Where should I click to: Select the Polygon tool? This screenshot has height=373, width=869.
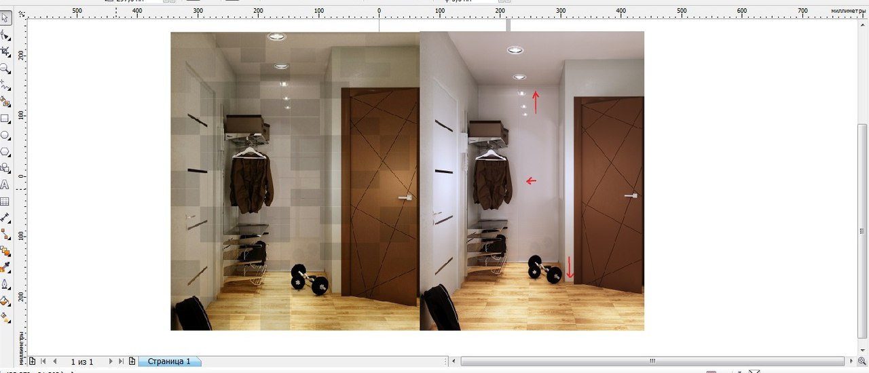pos(5,151)
